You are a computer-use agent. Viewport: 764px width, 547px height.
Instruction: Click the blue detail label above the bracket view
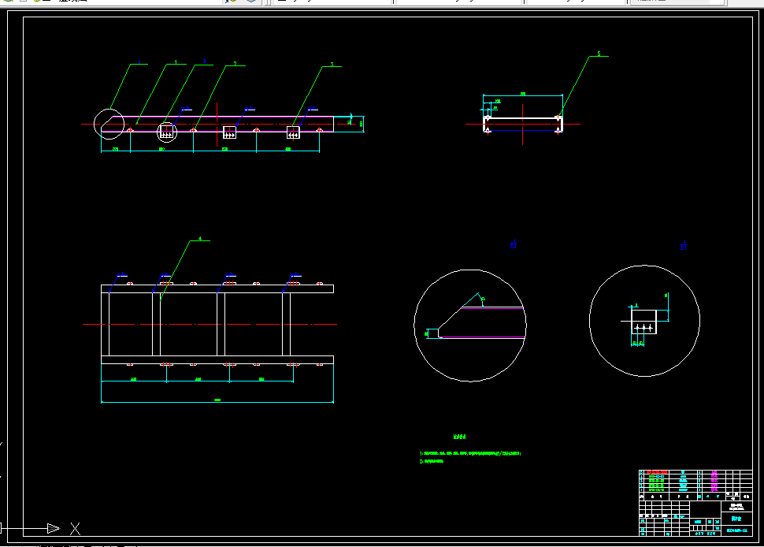pos(684,246)
